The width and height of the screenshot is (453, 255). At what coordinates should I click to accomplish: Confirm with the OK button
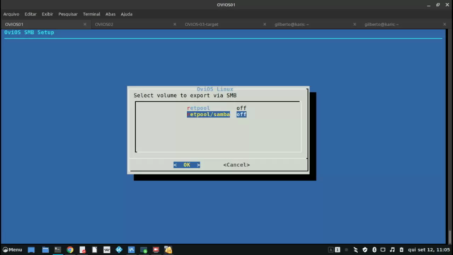187,165
